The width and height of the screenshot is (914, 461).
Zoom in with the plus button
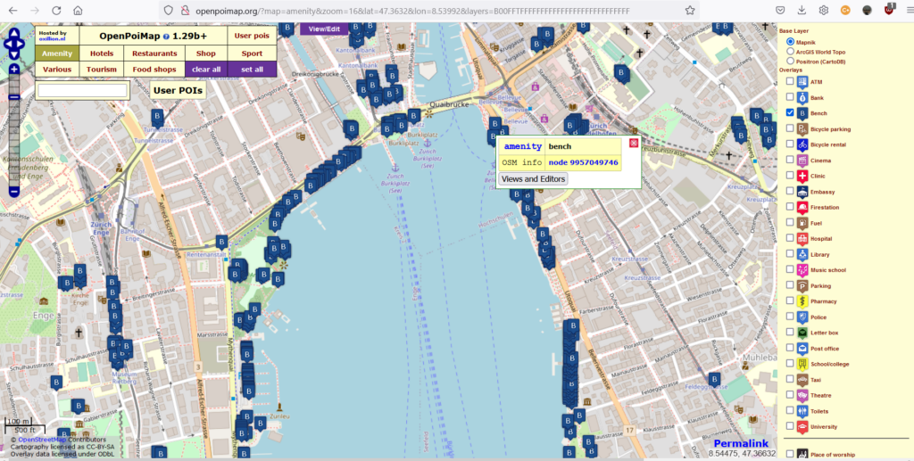point(14,70)
